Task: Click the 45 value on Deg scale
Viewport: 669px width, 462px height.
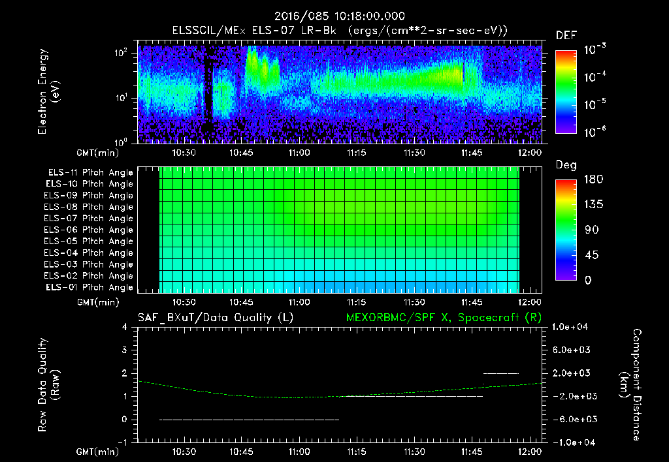Action: click(592, 255)
